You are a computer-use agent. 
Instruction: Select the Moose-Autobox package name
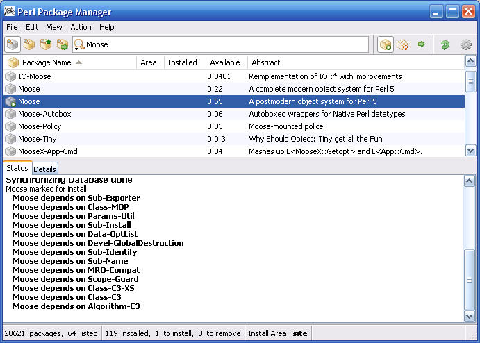point(44,114)
